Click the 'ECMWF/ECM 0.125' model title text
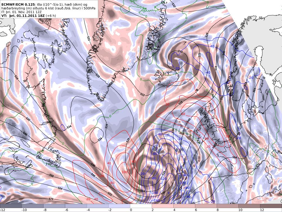This screenshot has width=282, height=212. (x=17, y=5)
